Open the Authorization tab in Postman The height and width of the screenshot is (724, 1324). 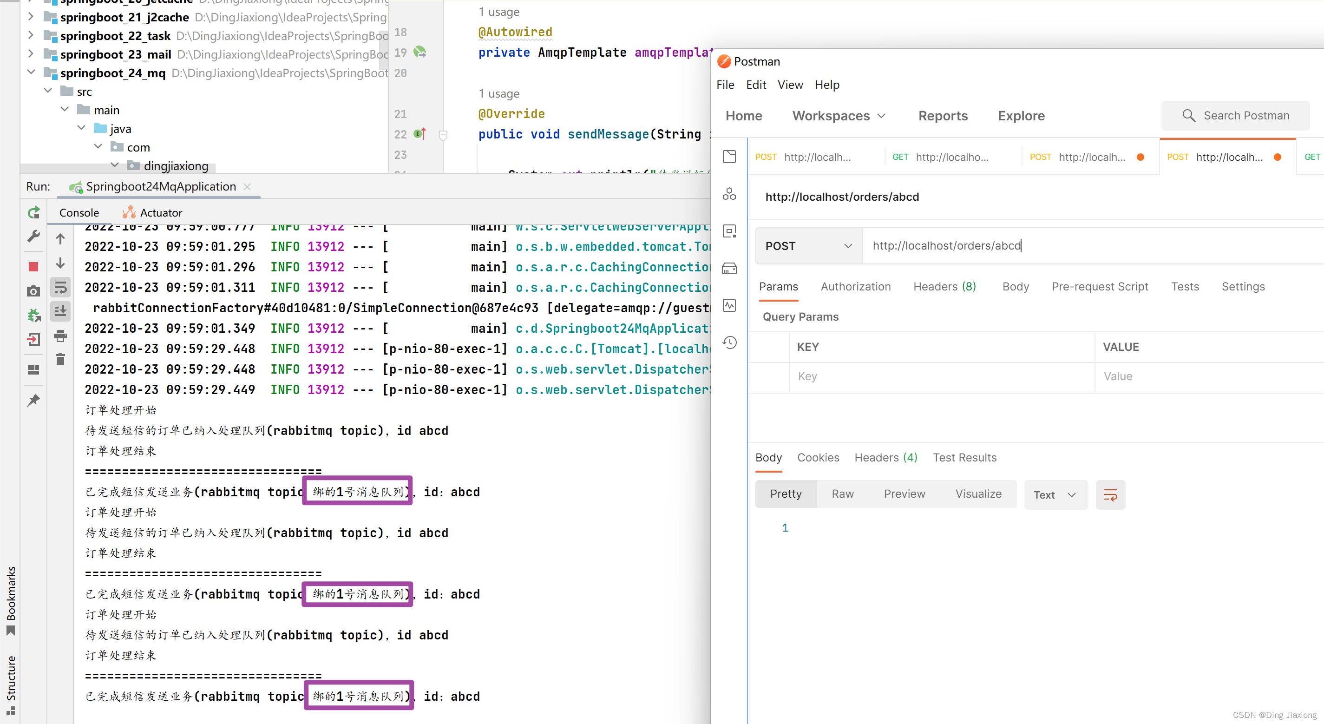point(854,285)
